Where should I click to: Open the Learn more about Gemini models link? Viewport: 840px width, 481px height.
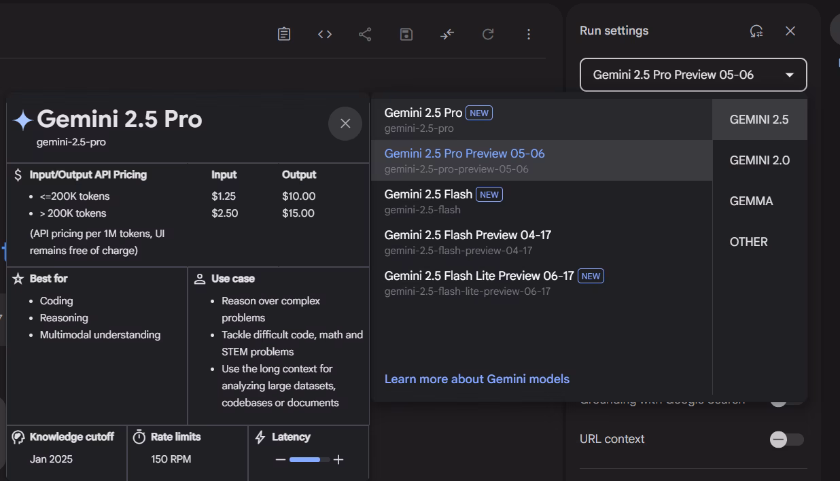(x=477, y=379)
